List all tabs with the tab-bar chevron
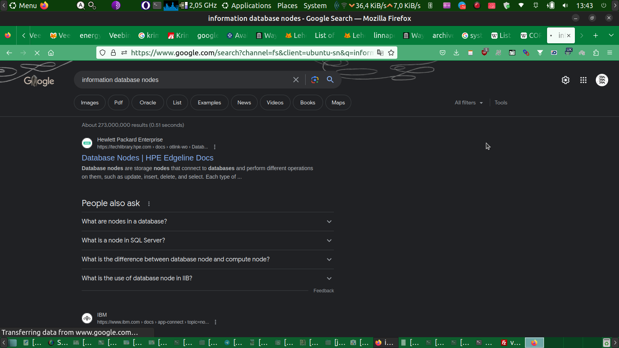619x348 pixels. coord(611,36)
